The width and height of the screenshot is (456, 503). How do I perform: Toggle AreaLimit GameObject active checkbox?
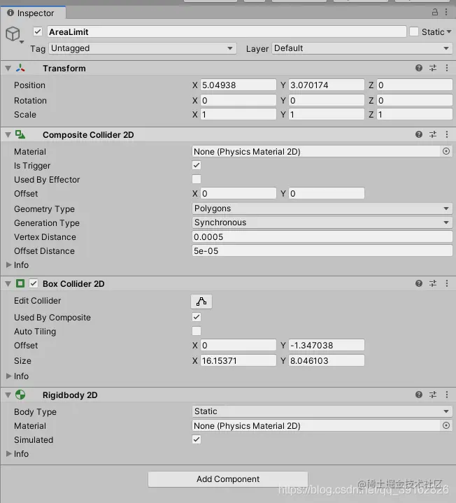tap(38, 31)
